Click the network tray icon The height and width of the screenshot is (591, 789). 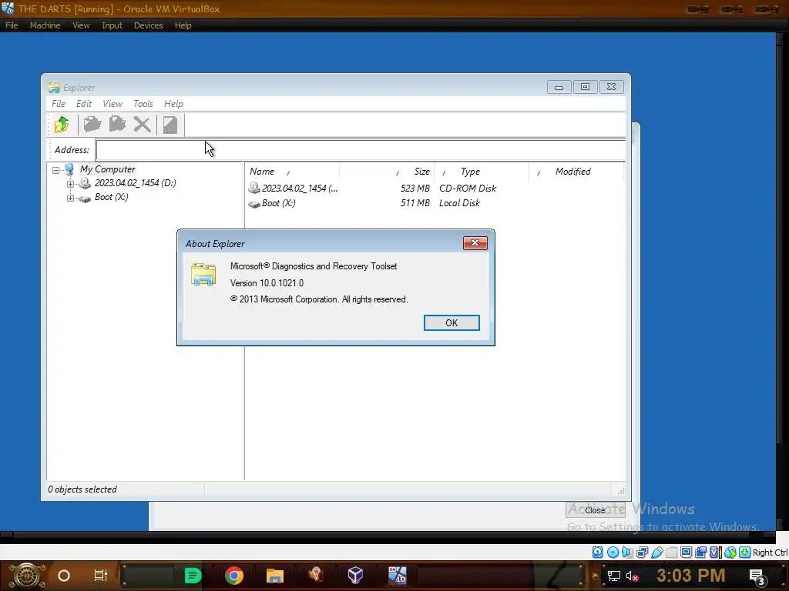click(613, 576)
